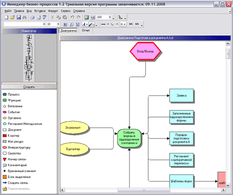
Task: Select the green Собрать формы function block
Action: tap(129, 138)
